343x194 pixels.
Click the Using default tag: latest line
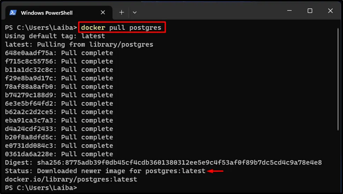click(x=55, y=36)
